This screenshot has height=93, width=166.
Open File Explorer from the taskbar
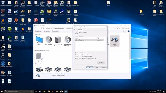click(x=44, y=91)
